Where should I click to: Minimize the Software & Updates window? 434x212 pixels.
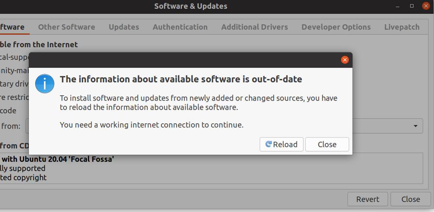[398, 6]
